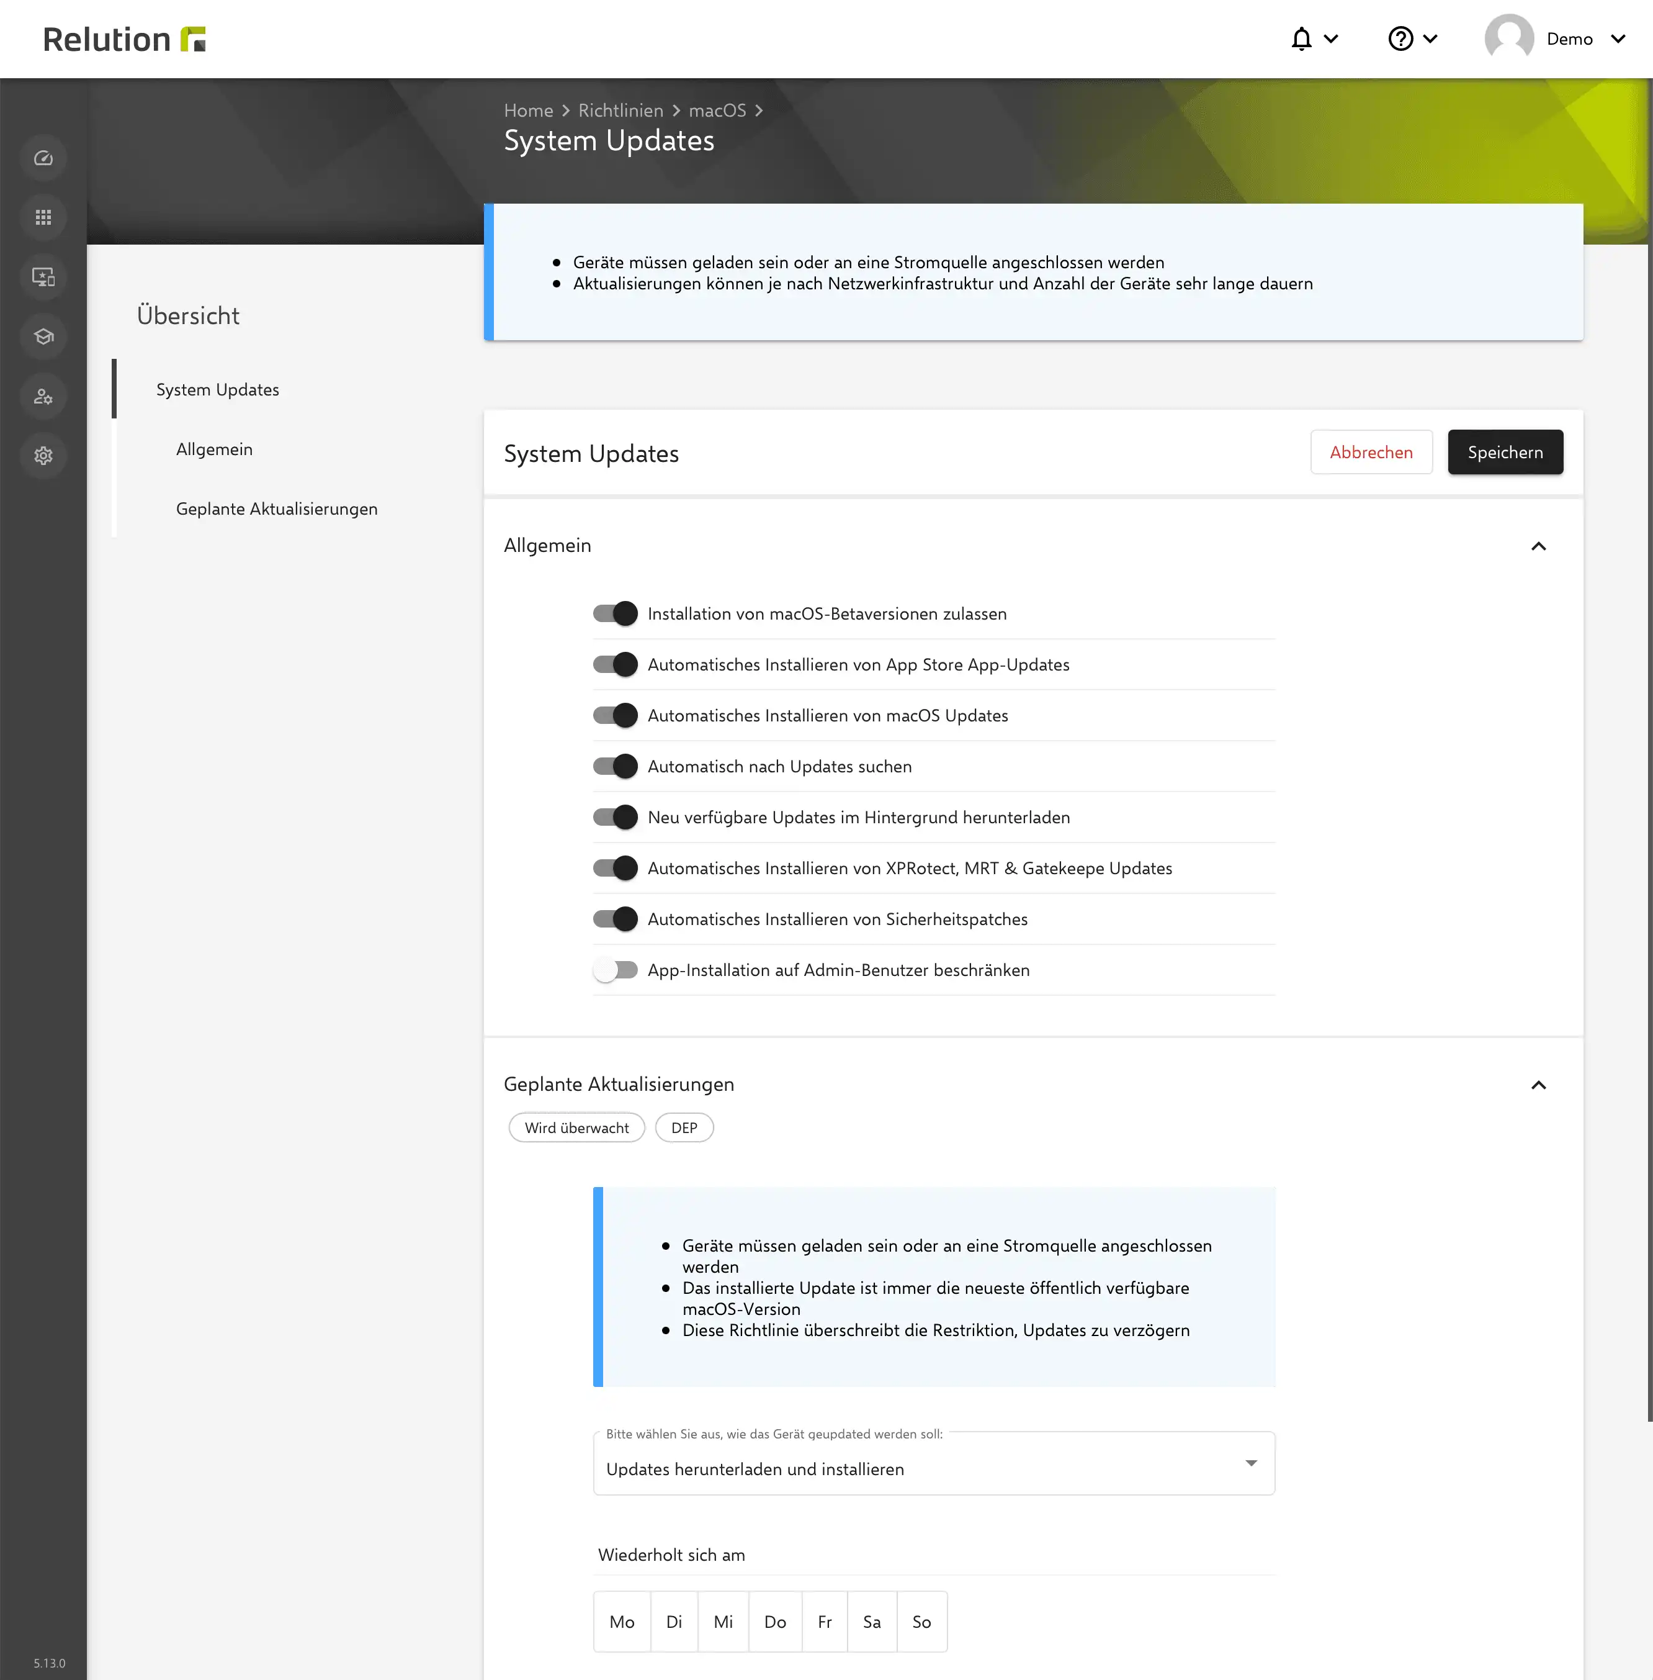Click the DEP tag chip
The image size is (1653, 1680).
pyautogui.click(x=684, y=1127)
